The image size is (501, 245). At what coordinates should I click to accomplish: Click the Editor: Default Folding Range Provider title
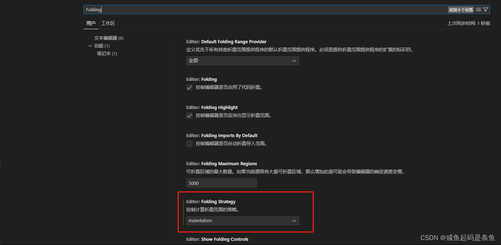pos(227,42)
